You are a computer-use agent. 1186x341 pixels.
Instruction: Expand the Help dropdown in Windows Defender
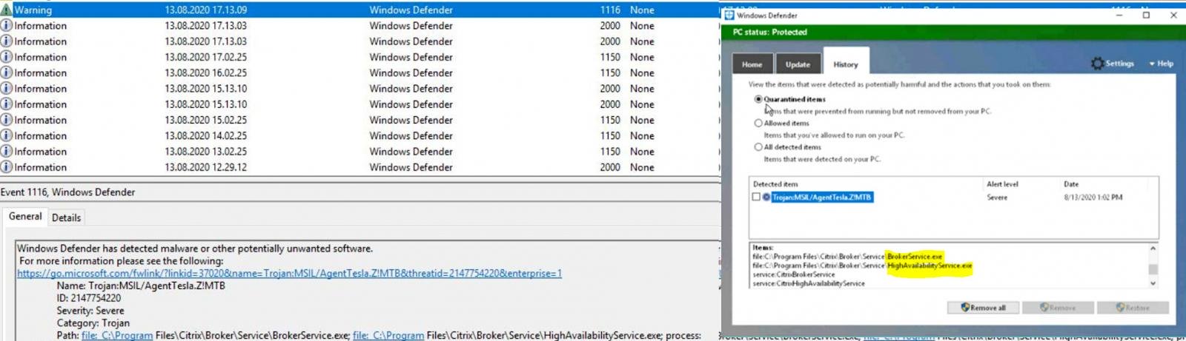[x=1162, y=64]
